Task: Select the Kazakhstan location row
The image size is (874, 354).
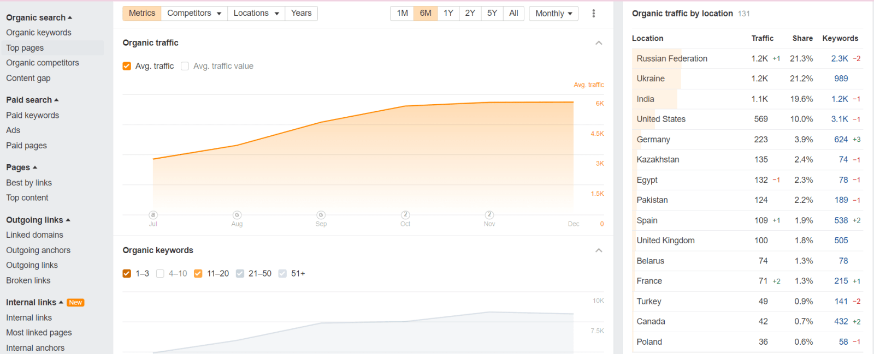Action: pyautogui.click(x=747, y=160)
